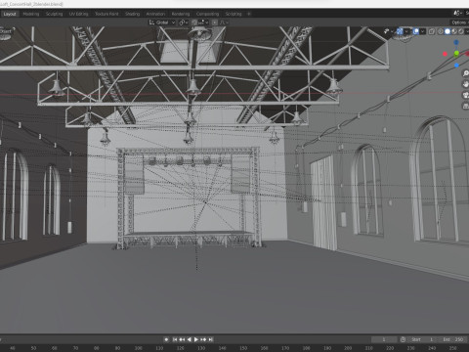Image resolution: width=469 pixels, height=352 pixels.
Task: Toggle perspective/orthographic grid button
Action: [466, 106]
